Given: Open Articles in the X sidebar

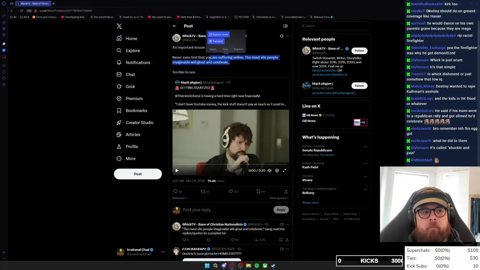Looking at the screenshot, I should click(128, 135).
